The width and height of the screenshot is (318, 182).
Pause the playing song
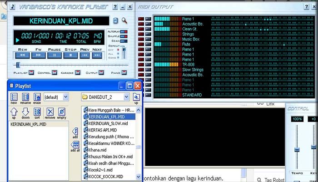point(55,55)
